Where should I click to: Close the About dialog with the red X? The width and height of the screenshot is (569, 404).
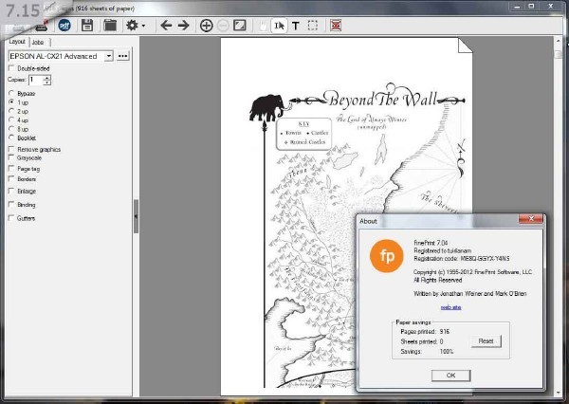pyautogui.click(x=531, y=218)
